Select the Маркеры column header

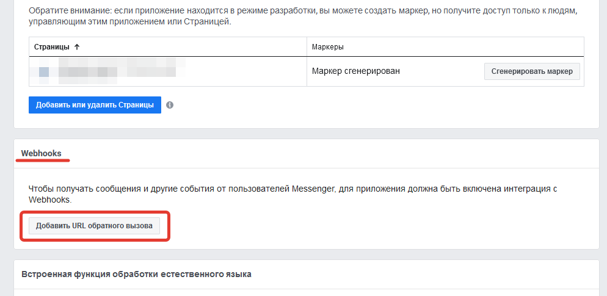[328, 47]
